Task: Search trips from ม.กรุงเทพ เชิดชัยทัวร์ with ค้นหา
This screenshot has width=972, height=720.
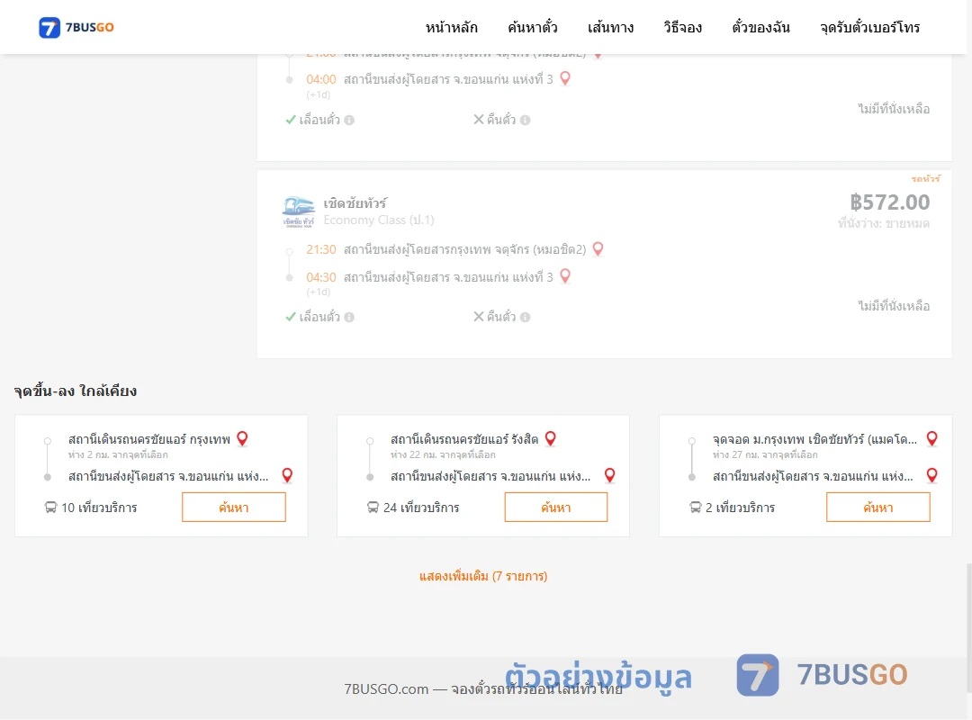Action: pos(878,508)
